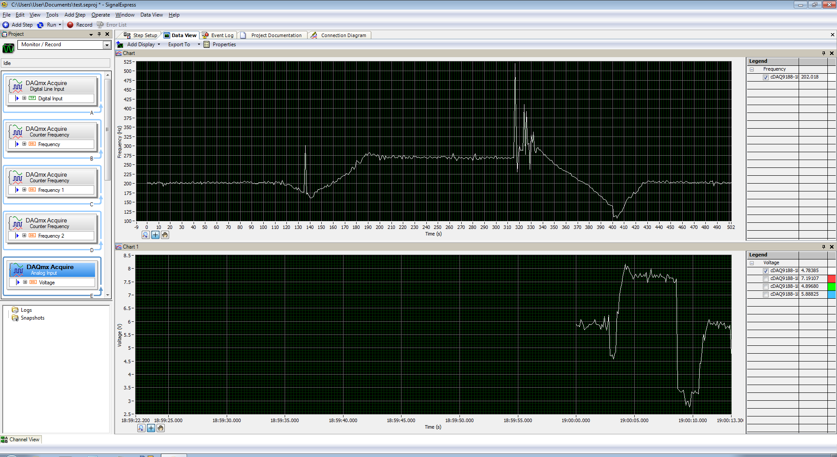The height and width of the screenshot is (457, 837).
Task: Uncheck voltage channel checkbox with value 4.78385
Action: point(766,271)
